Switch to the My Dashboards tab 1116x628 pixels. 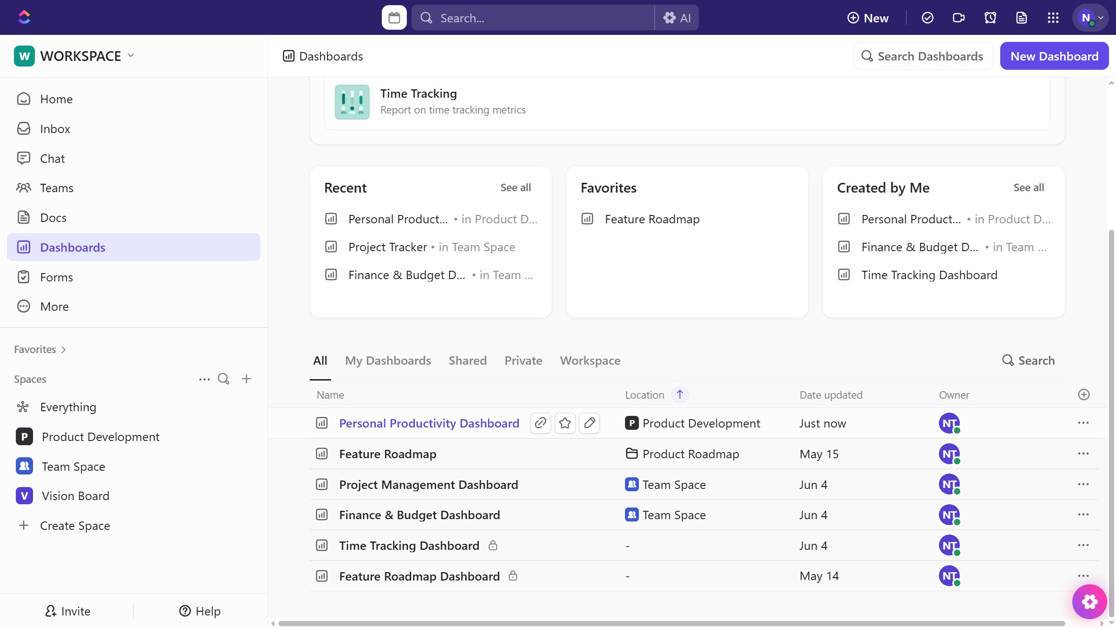point(388,361)
